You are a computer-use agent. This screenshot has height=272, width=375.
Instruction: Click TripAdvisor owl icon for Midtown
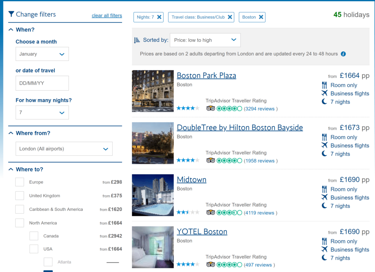[x=211, y=213]
